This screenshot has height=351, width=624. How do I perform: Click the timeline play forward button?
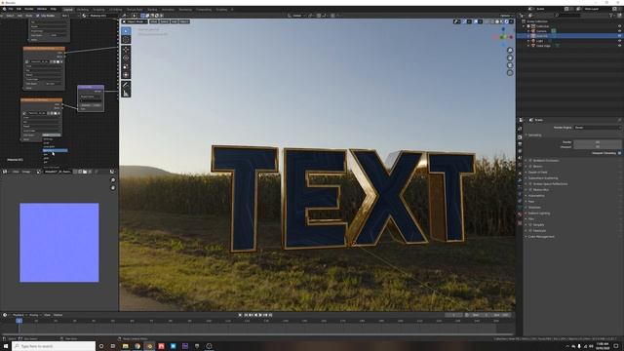pos(260,315)
